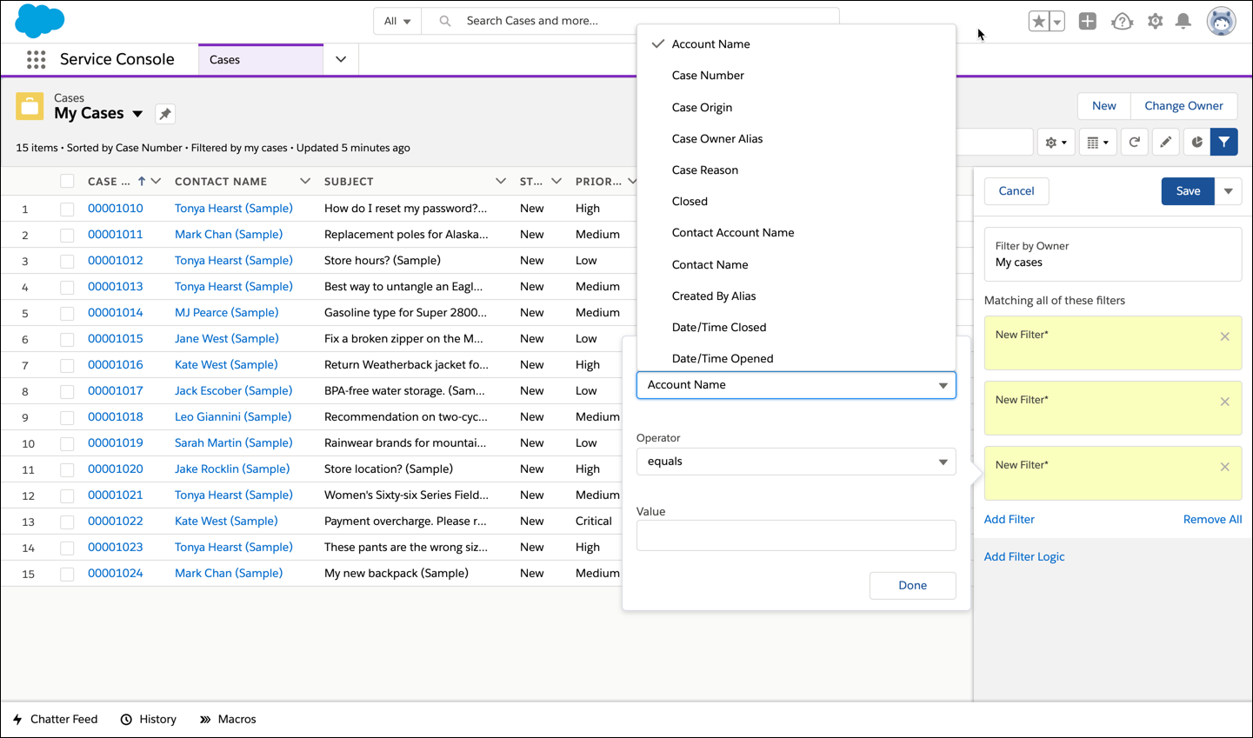Check the box for case 00001024
The height and width of the screenshot is (738, 1253).
click(x=67, y=574)
